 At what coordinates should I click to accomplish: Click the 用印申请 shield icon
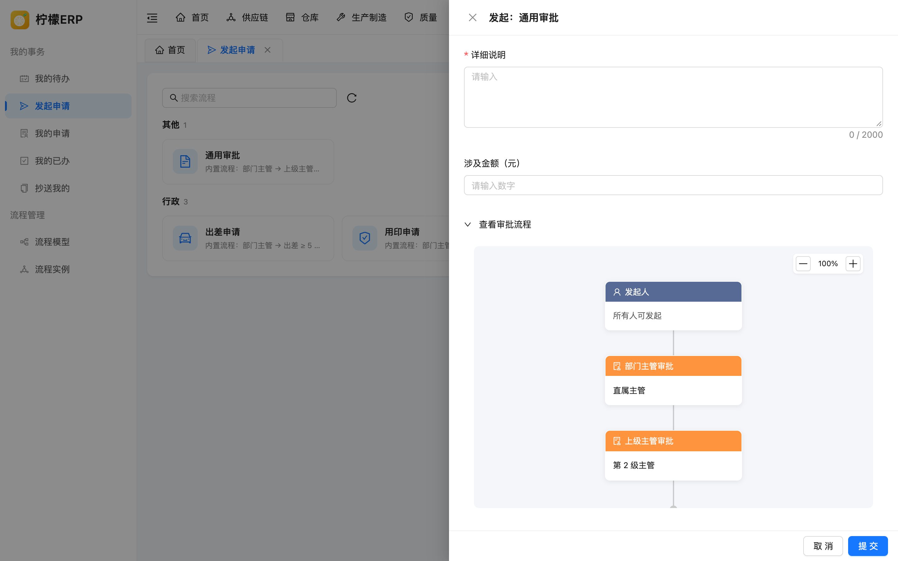[x=365, y=238]
